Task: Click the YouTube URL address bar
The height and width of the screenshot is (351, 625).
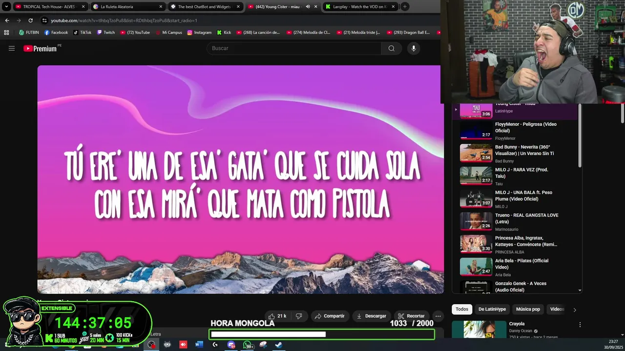Action: (x=124, y=20)
